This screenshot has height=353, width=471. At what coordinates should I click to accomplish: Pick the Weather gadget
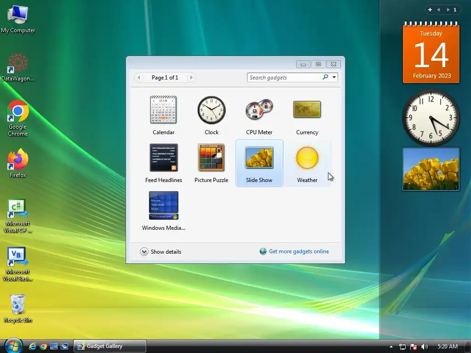pyautogui.click(x=307, y=163)
